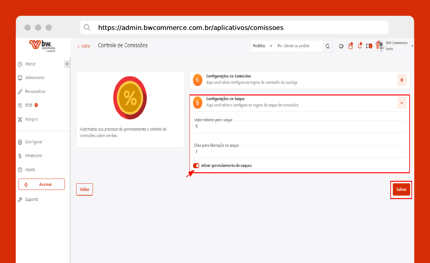
Task: Click the B2B people icon
Action: pos(20,106)
